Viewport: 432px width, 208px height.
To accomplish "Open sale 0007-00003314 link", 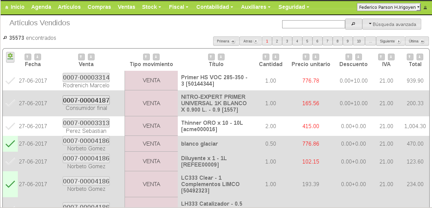I will (x=86, y=78).
